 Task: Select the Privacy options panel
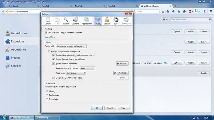click(x=98, y=21)
